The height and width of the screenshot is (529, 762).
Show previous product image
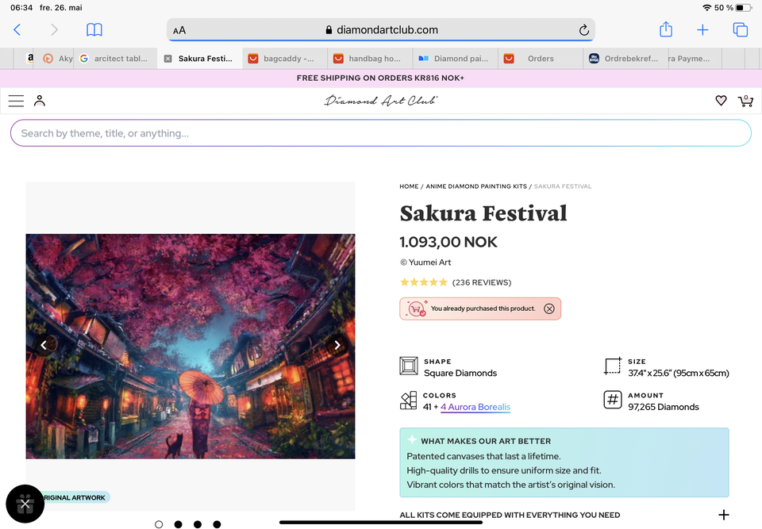(44, 345)
